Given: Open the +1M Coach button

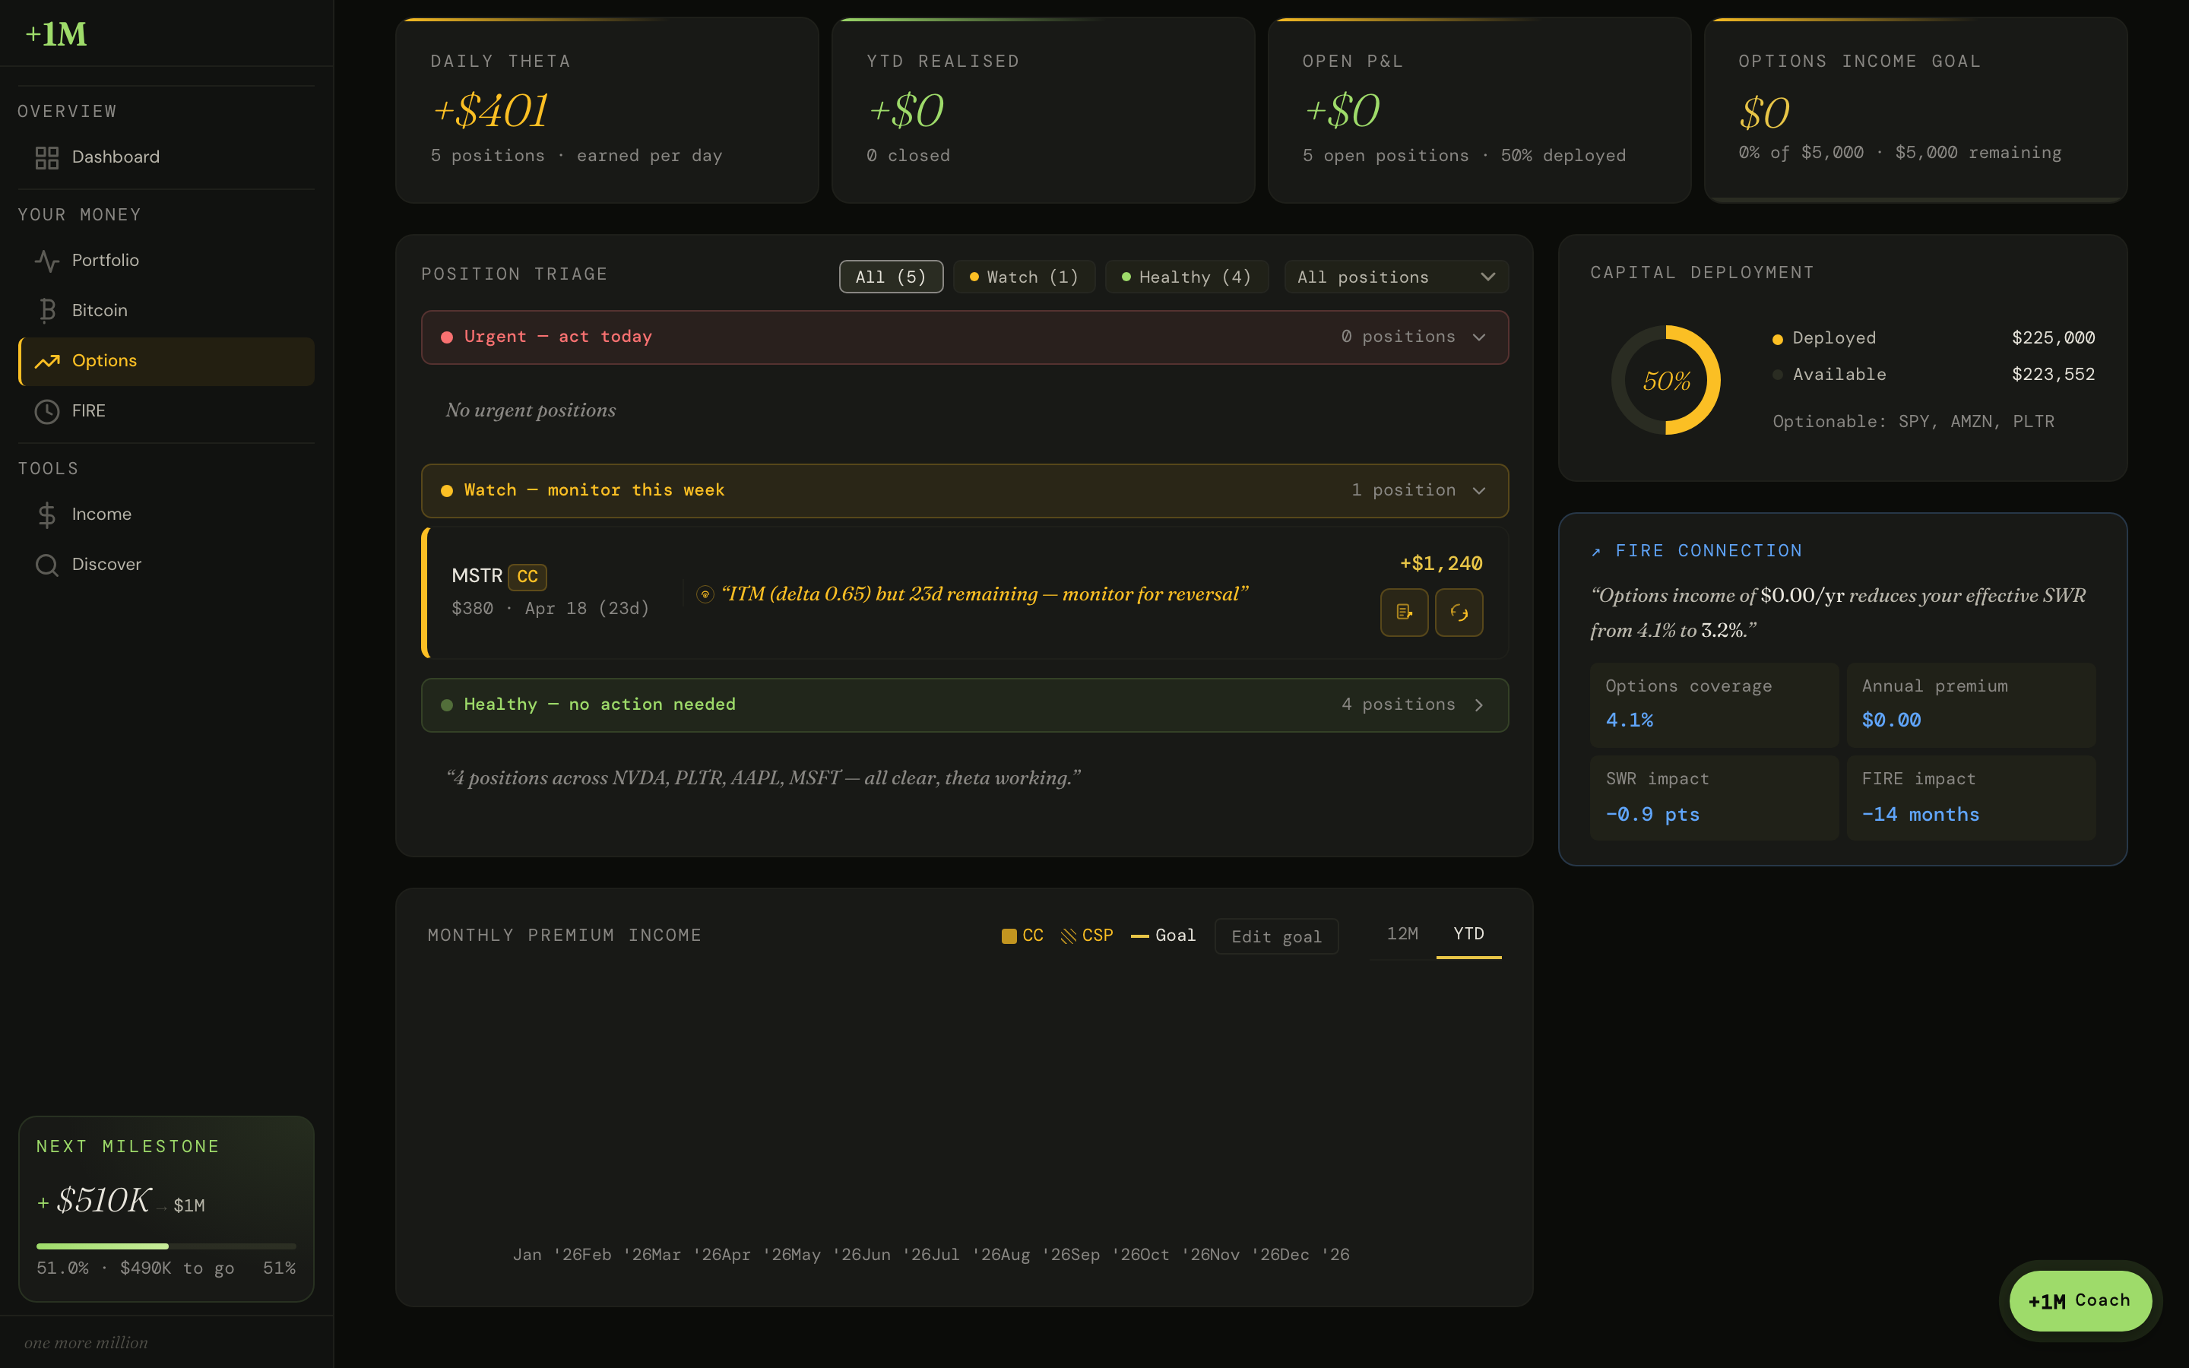Looking at the screenshot, I should [x=2080, y=1301].
